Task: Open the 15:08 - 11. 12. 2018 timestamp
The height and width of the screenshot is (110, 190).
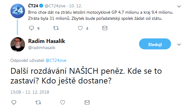Action: [x=30, y=92]
